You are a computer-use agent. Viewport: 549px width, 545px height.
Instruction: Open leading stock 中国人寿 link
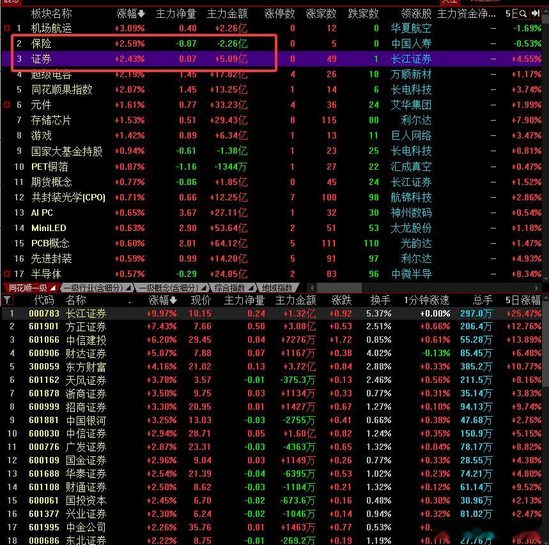pos(411,43)
